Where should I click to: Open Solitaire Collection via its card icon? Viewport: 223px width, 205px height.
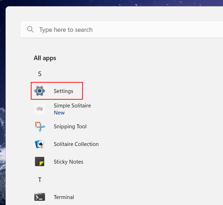40,144
